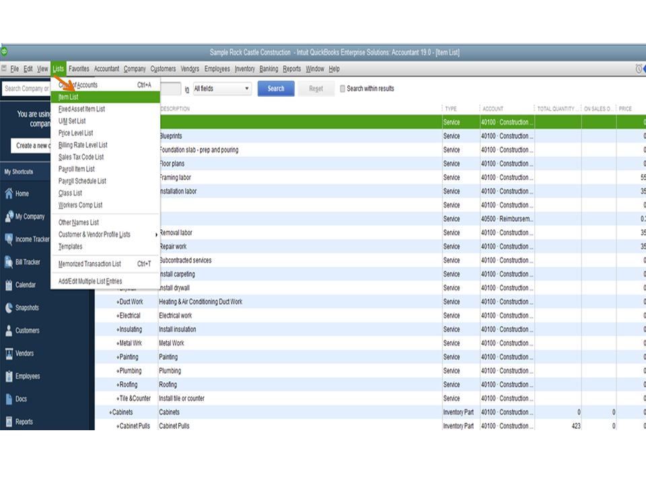646x484 pixels.
Task: Open the Edit menu
Action: click(28, 69)
